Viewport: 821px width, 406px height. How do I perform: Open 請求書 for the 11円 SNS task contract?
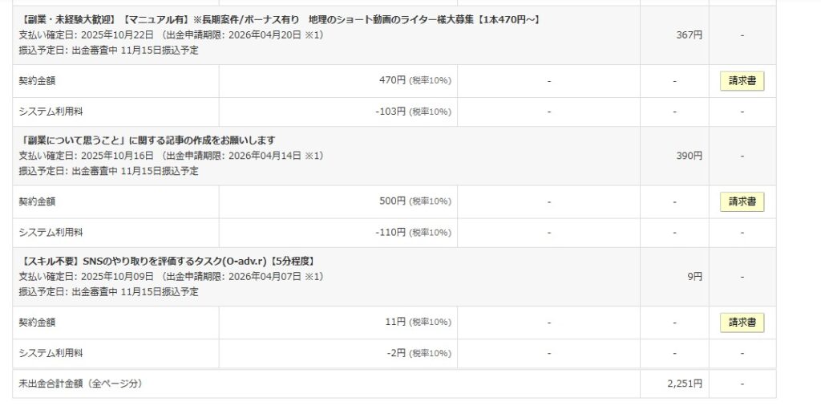(x=742, y=323)
